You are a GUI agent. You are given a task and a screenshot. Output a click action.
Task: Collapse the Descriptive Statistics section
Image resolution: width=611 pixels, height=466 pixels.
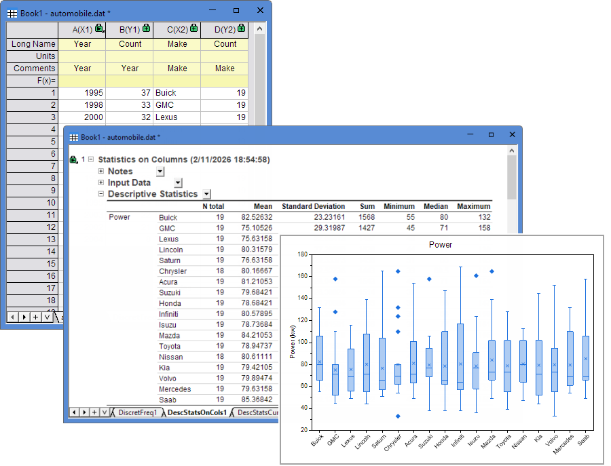[x=101, y=193]
